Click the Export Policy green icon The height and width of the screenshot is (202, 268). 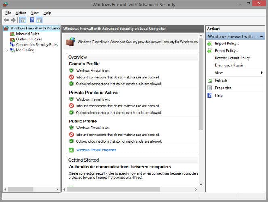click(x=210, y=51)
